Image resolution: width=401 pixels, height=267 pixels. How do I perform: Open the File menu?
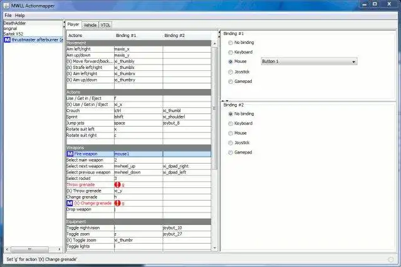8,15
